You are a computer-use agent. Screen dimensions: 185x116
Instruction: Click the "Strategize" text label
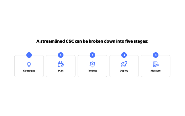tap(29, 71)
